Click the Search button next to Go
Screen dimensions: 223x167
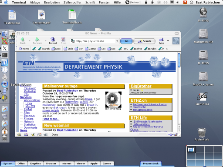[144, 41]
